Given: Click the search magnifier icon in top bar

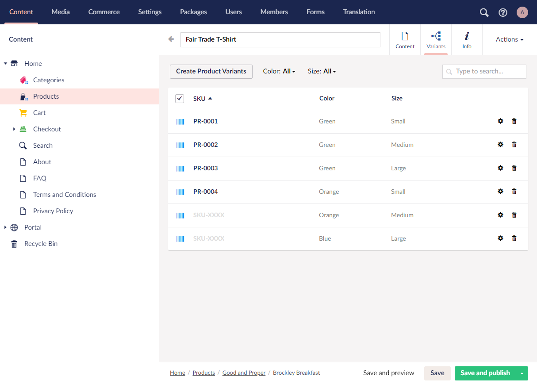Looking at the screenshot, I should click(x=484, y=12).
